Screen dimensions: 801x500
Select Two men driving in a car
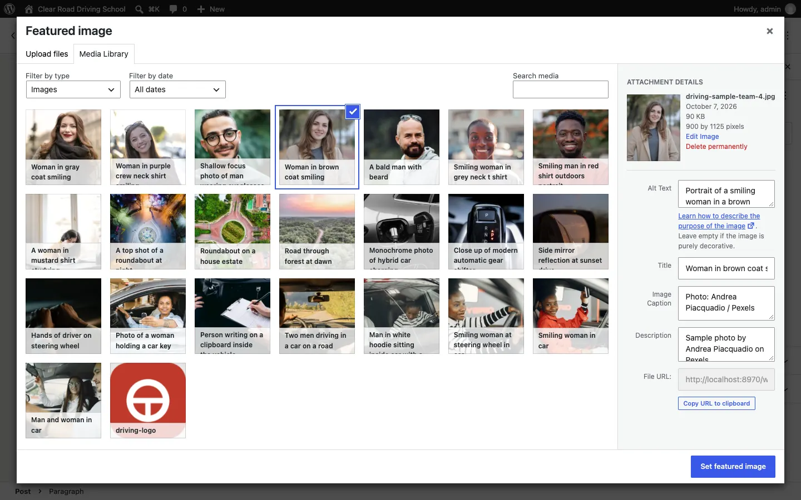click(317, 316)
